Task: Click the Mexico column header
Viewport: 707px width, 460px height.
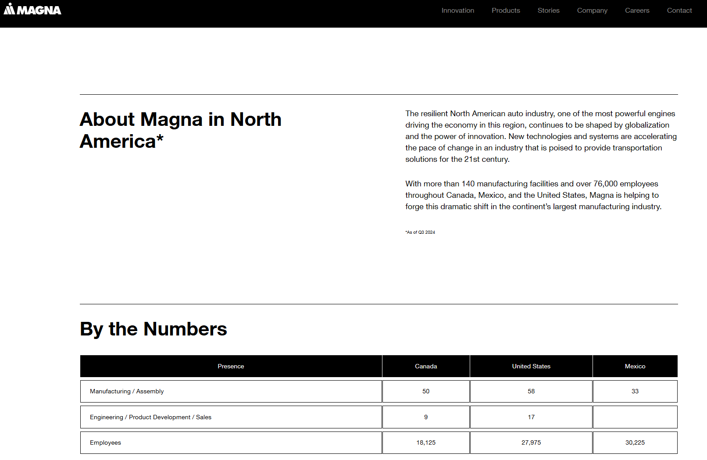Action: [635, 366]
